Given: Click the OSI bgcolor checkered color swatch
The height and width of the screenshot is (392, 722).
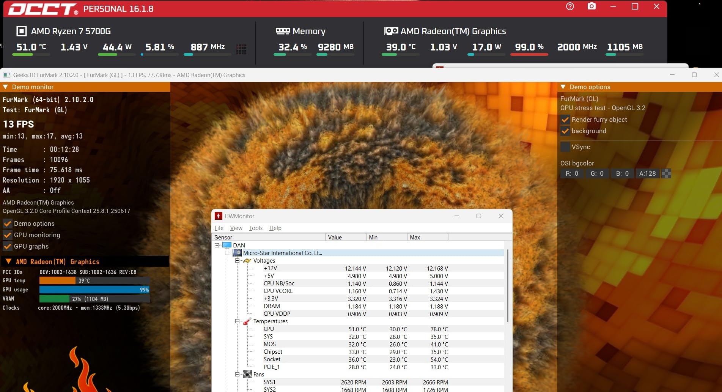Looking at the screenshot, I should [666, 173].
